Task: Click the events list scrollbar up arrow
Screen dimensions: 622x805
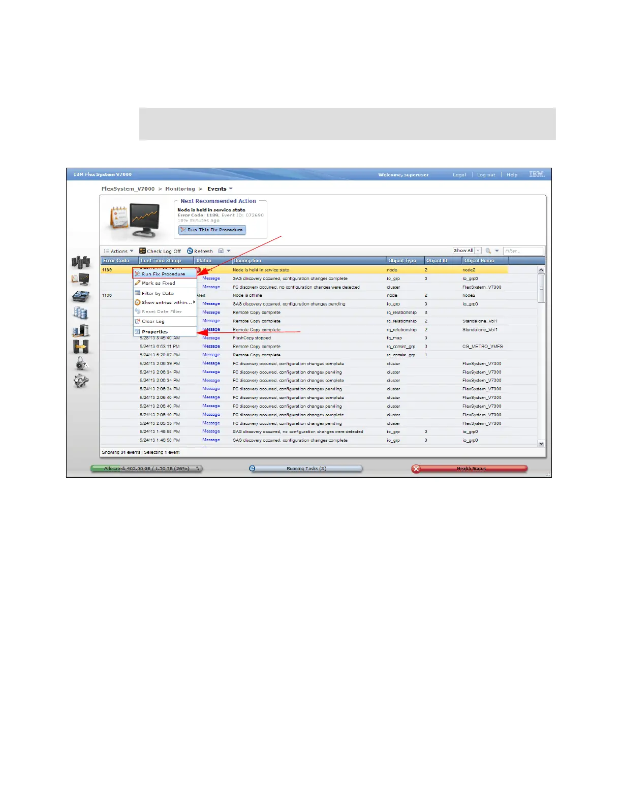Action: [541, 270]
